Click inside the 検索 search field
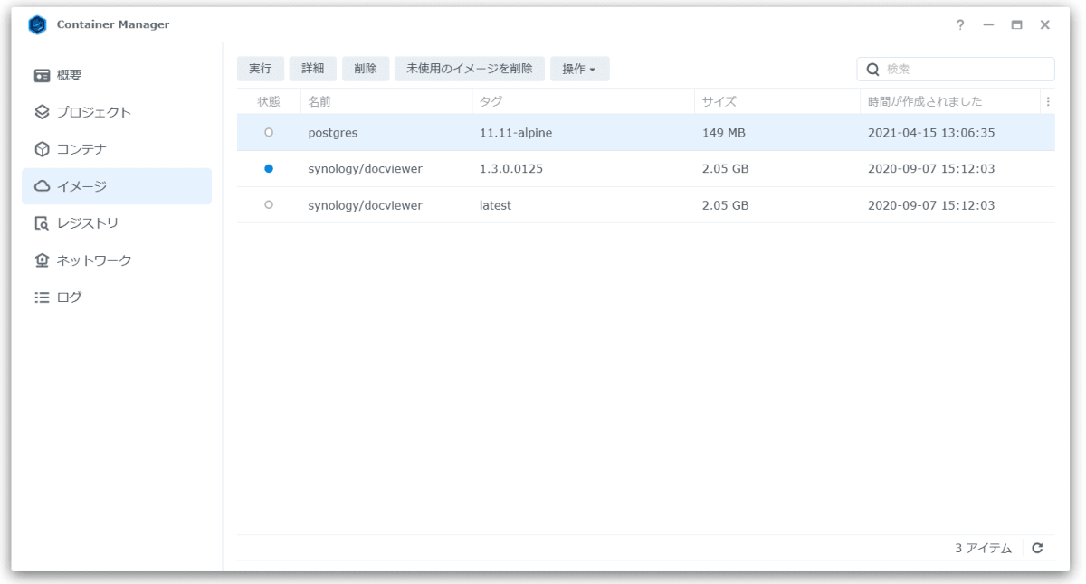Screen dimensions: 1086x584 click(955, 68)
